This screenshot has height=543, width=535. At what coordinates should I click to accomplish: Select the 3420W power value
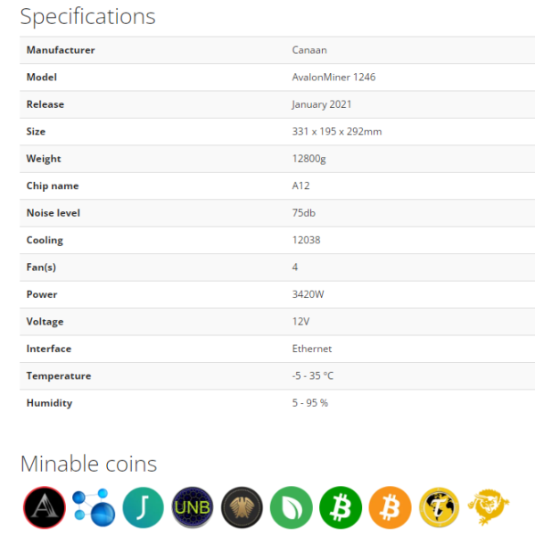(x=308, y=294)
